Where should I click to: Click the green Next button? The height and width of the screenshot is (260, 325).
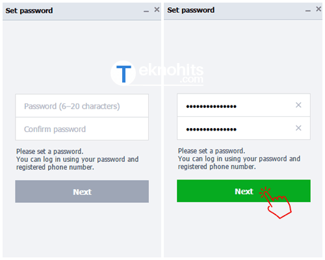(x=244, y=191)
